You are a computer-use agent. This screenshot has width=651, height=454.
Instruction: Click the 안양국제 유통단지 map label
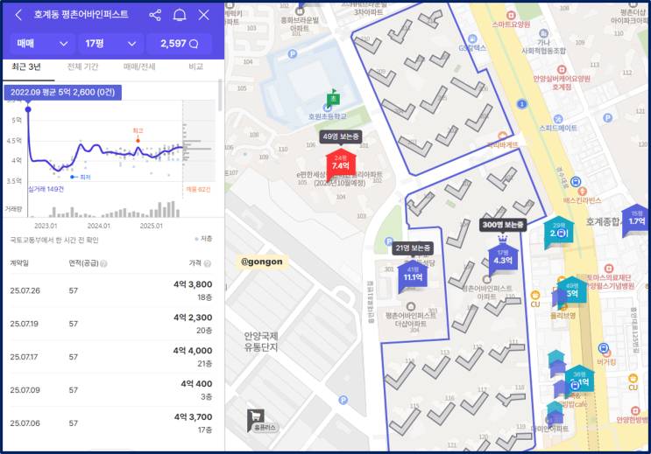[261, 341]
